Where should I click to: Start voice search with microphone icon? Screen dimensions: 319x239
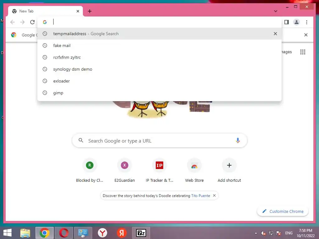coord(238,140)
